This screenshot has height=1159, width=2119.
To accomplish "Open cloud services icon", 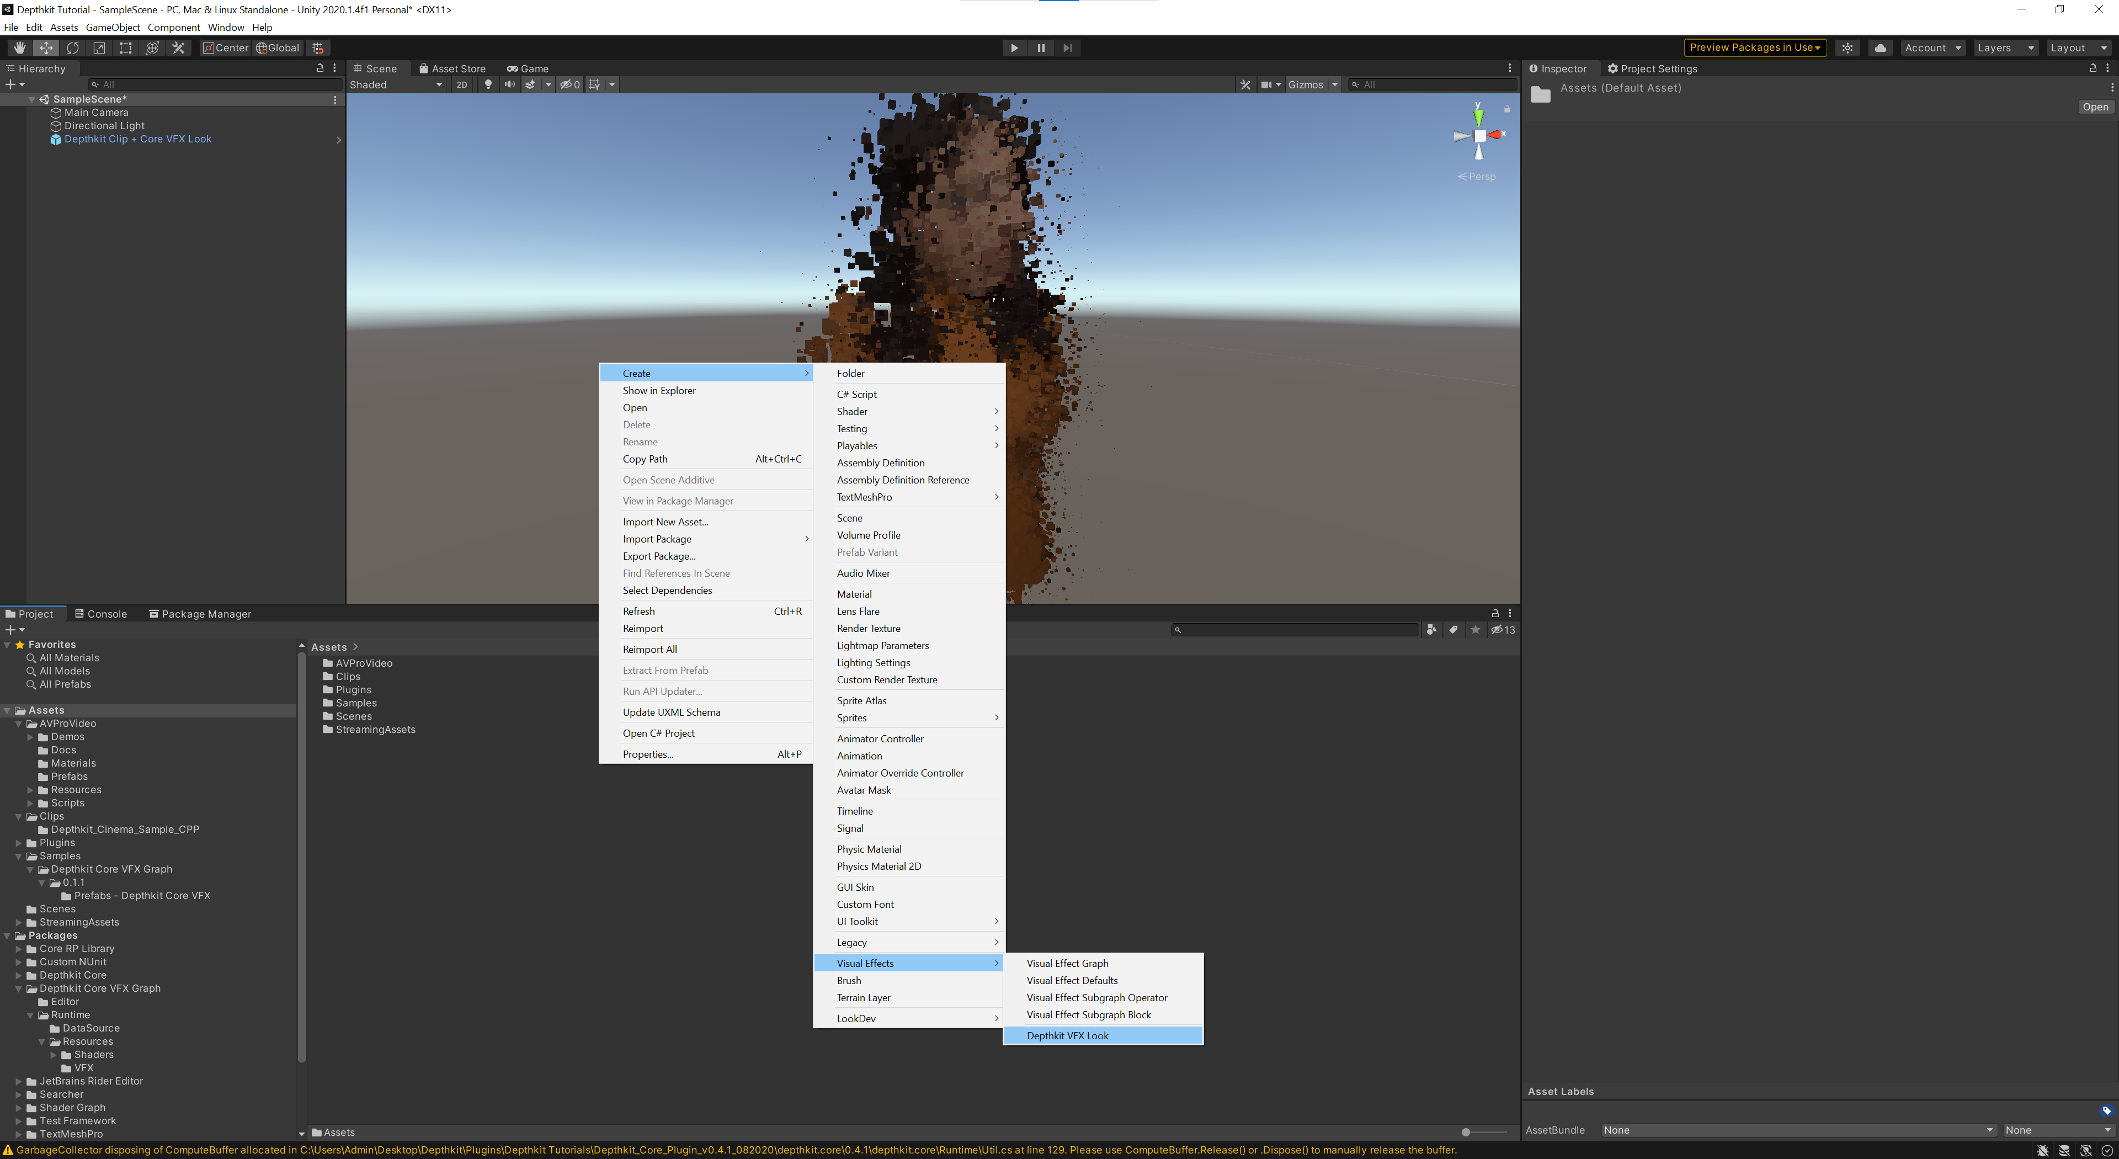I will tap(1880, 47).
